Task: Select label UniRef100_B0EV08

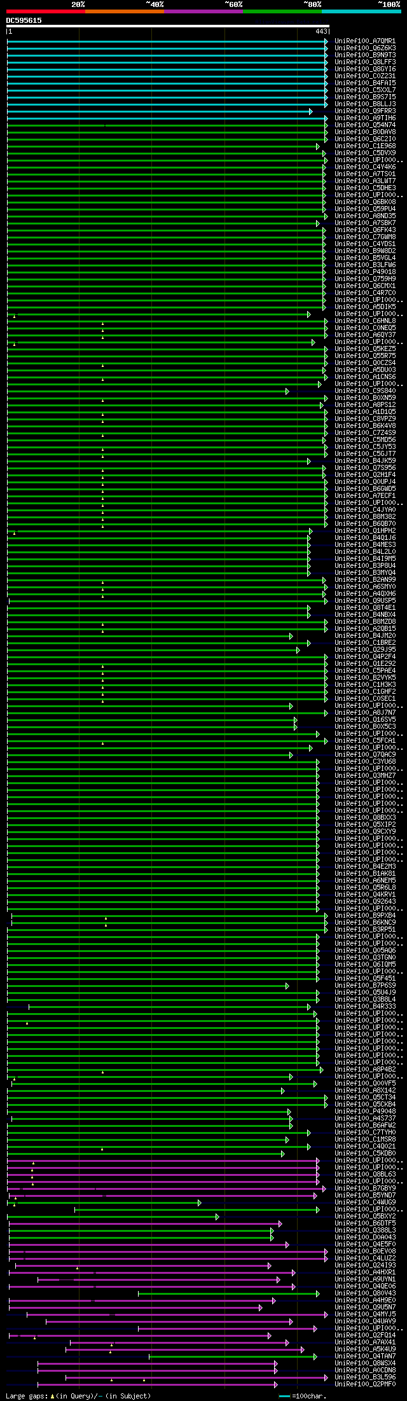Action: pos(365,1252)
